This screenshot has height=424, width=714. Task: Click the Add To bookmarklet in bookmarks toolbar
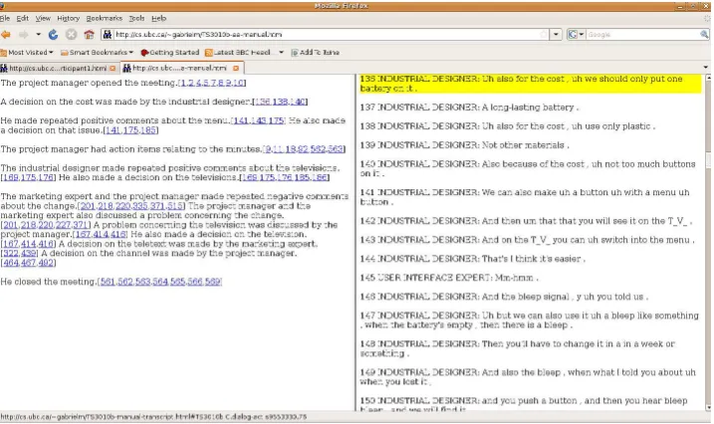click(x=315, y=53)
